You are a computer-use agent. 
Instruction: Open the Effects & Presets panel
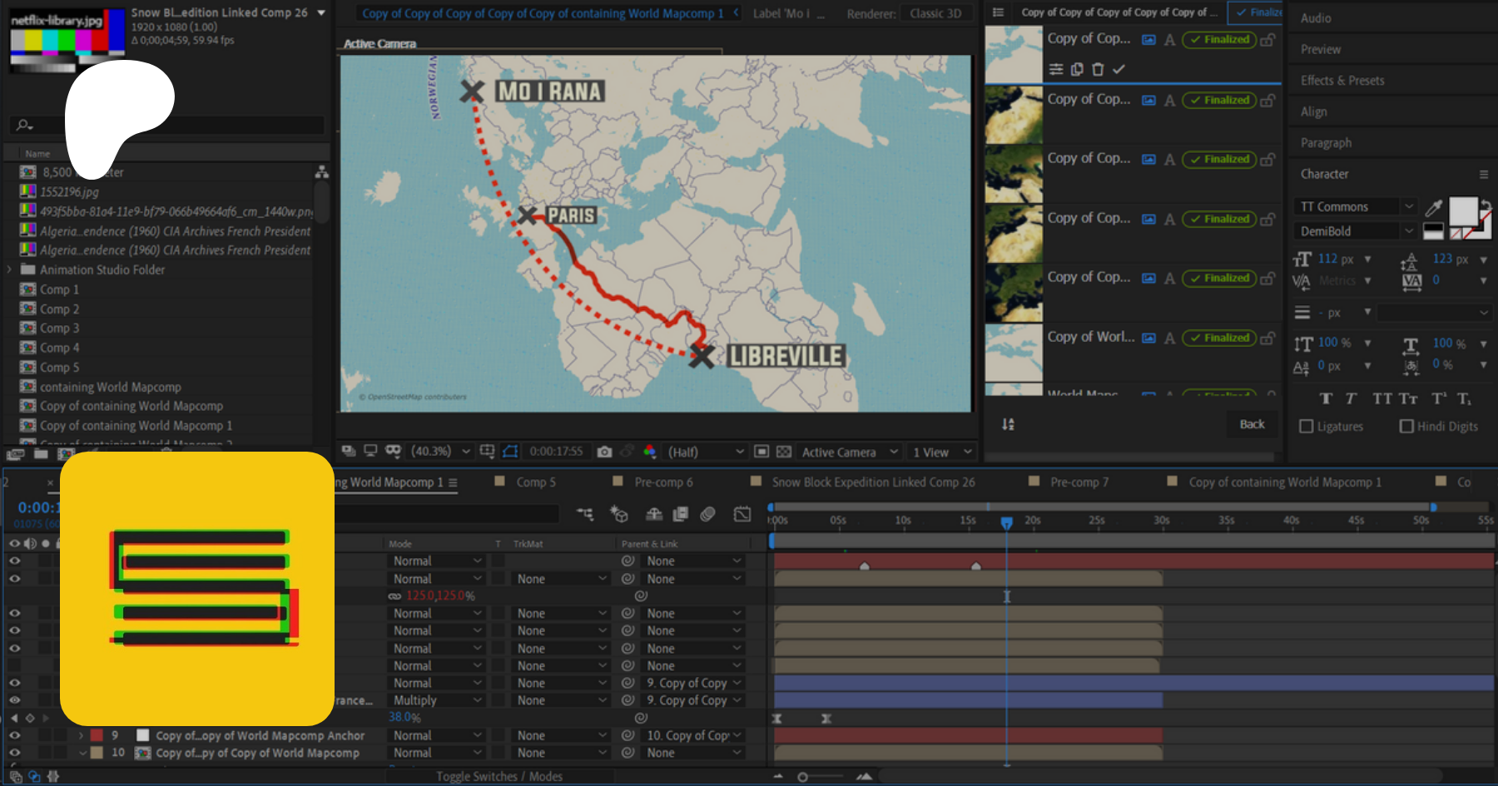pyautogui.click(x=1342, y=81)
